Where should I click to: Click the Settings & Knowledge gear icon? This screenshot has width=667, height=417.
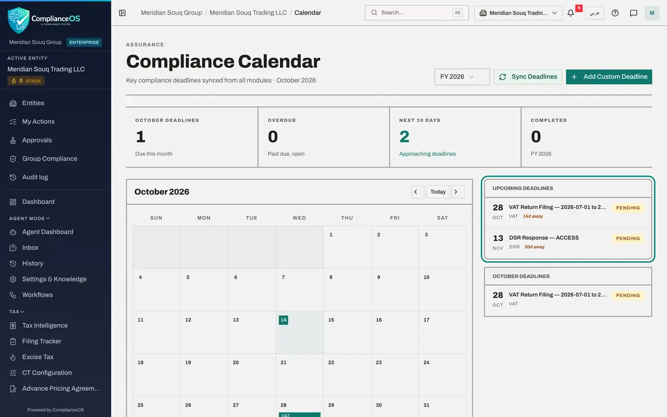pyautogui.click(x=13, y=279)
